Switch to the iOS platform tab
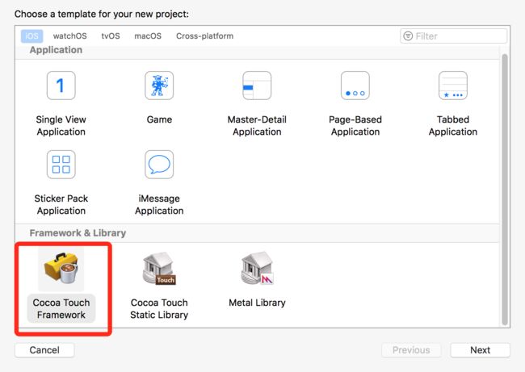The image size is (525, 372). pyautogui.click(x=31, y=36)
